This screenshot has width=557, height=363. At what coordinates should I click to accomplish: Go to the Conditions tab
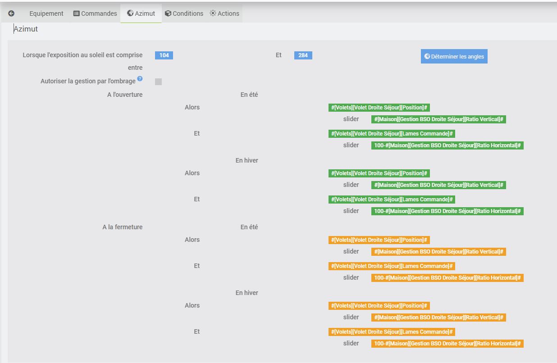[x=184, y=14]
